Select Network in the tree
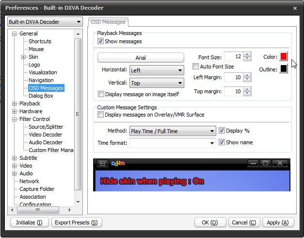Viewport: 304px width, 238px height. (29, 181)
